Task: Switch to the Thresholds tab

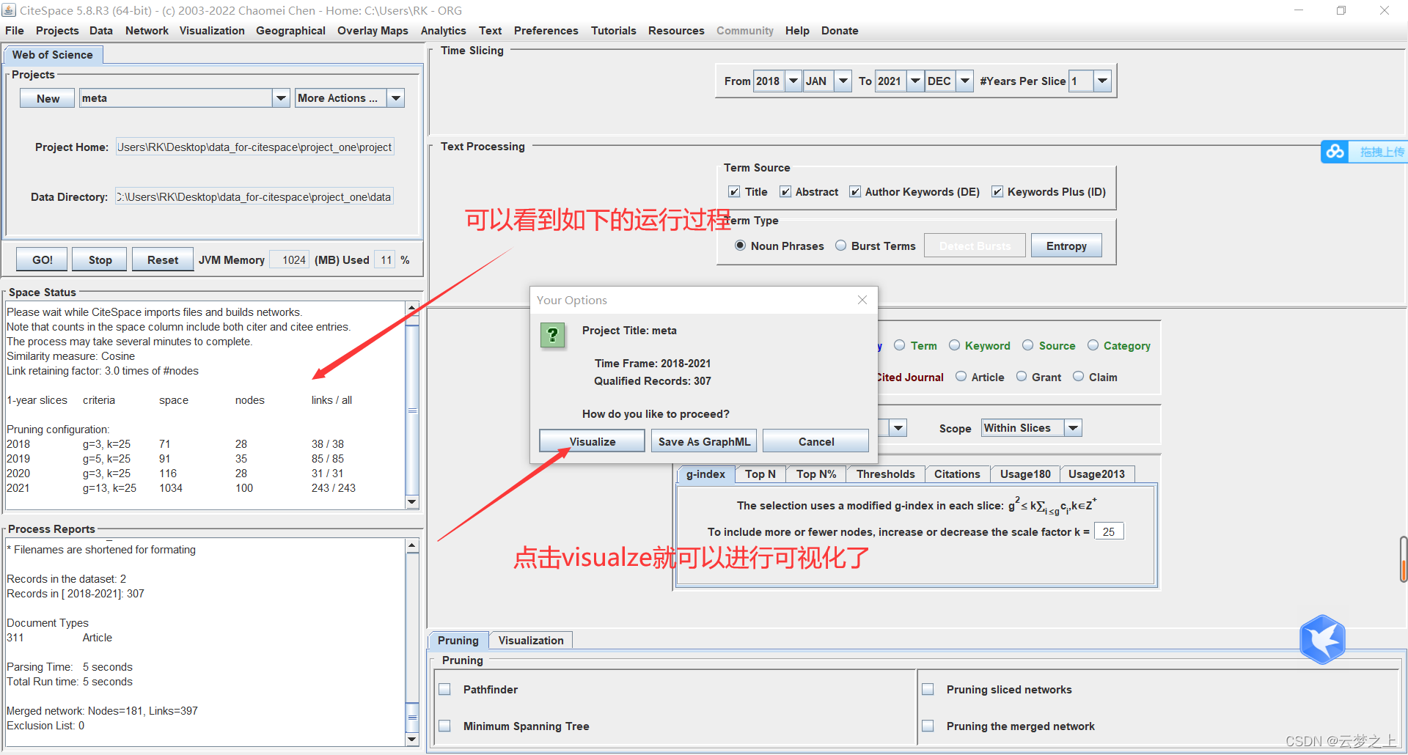Action: tap(885, 474)
